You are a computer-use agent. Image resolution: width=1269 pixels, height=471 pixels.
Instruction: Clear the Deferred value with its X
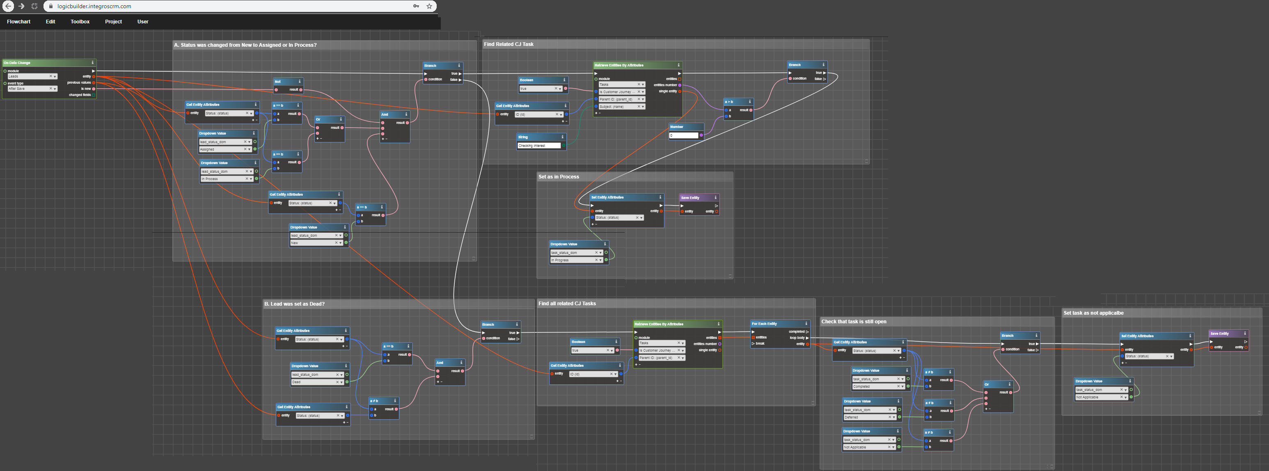point(890,417)
